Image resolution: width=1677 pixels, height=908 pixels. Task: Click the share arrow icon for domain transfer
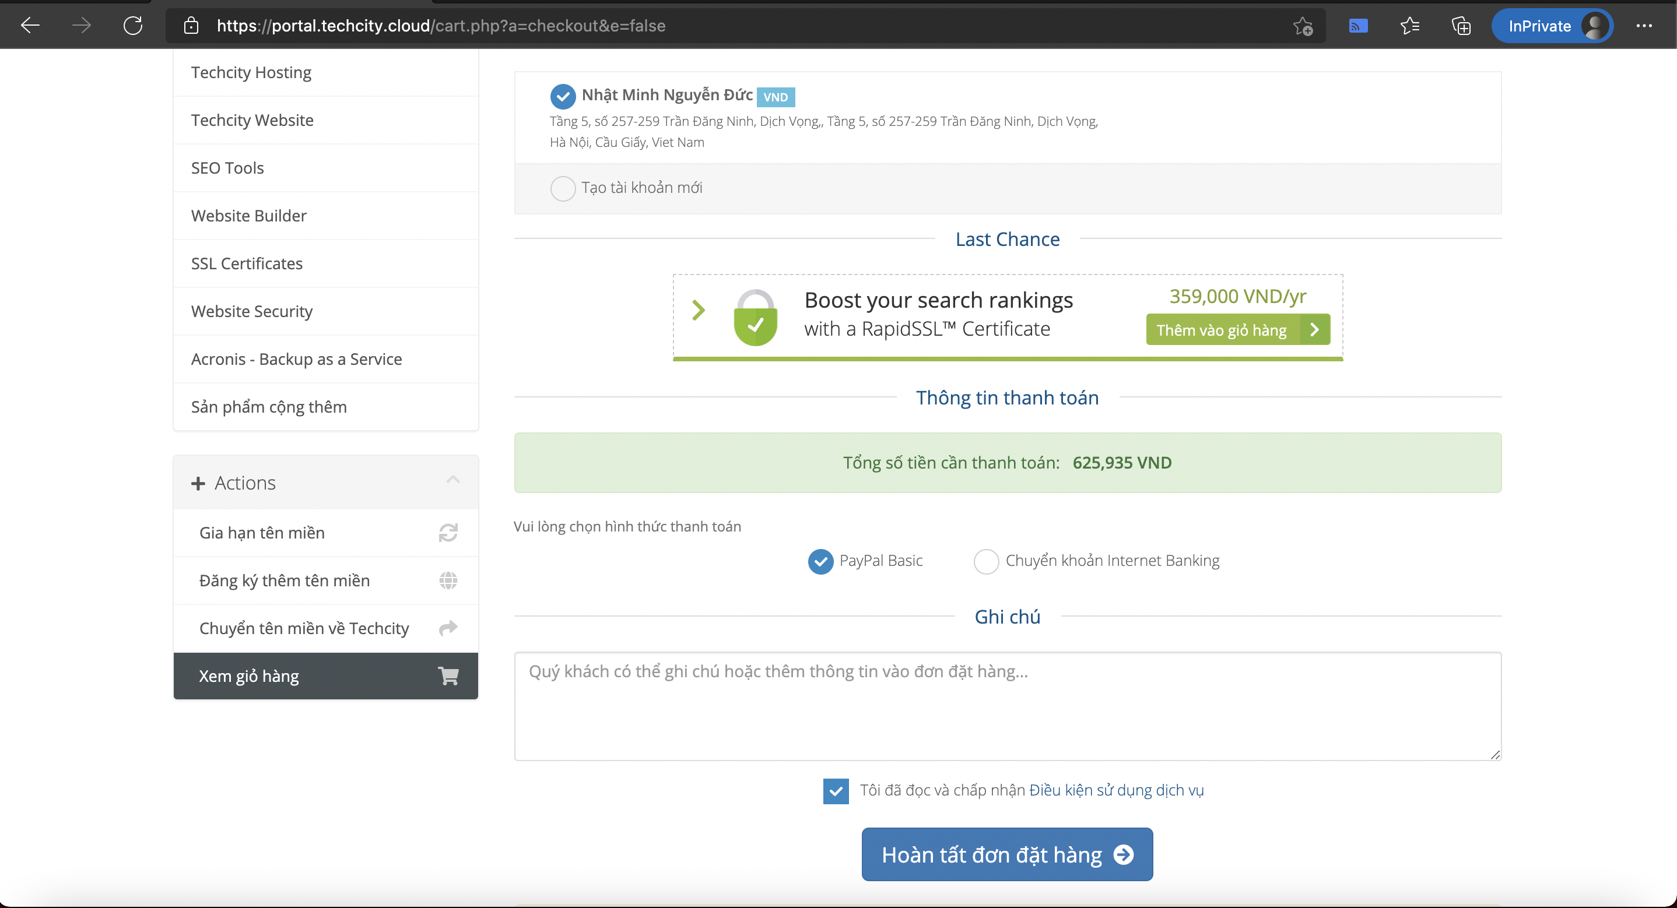448,628
